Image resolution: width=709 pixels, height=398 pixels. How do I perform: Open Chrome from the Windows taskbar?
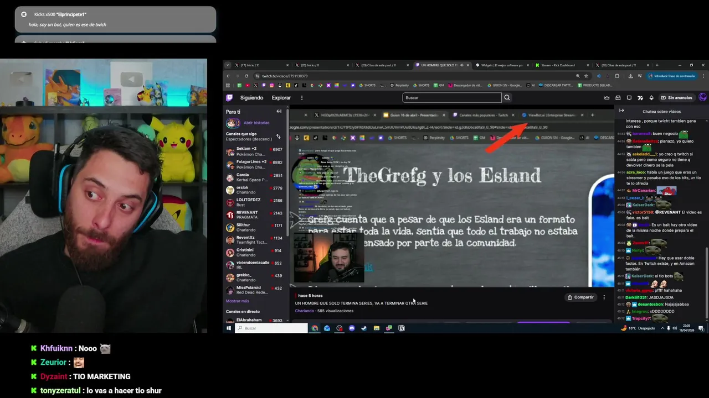[315, 328]
